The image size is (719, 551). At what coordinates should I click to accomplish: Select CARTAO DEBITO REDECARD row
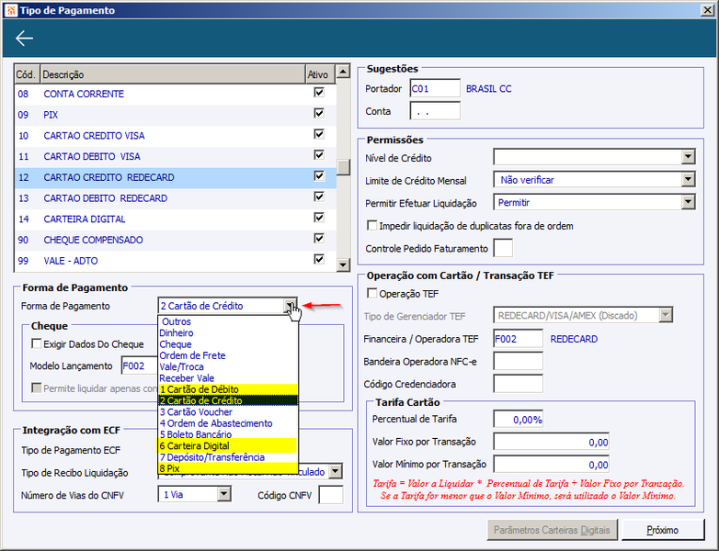pyautogui.click(x=106, y=198)
